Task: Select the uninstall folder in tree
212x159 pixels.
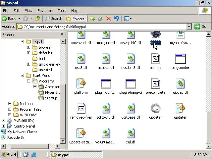Action: pyautogui.click(x=45, y=70)
